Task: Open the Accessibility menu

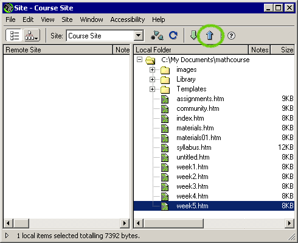Action: coord(128,19)
